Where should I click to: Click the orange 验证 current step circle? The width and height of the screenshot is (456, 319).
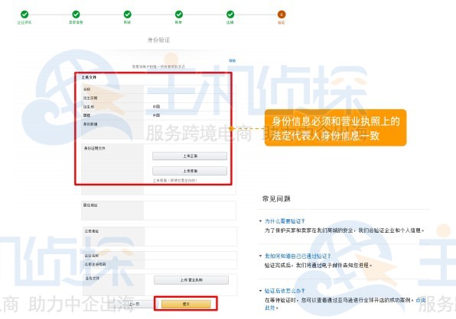pos(282,14)
